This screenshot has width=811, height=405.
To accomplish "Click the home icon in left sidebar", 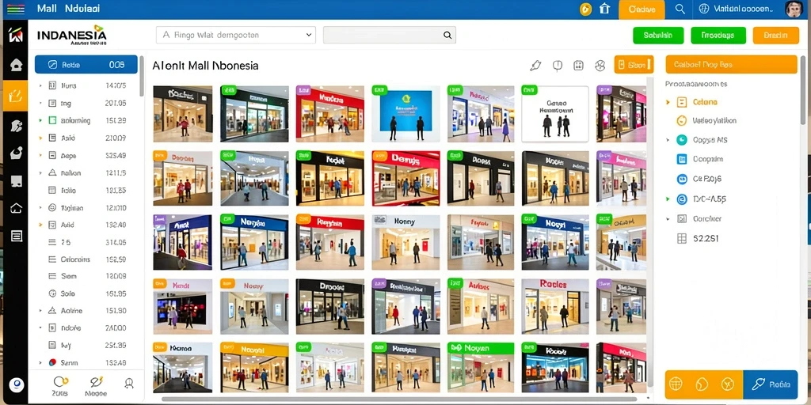I will click(x=16, y=65).
